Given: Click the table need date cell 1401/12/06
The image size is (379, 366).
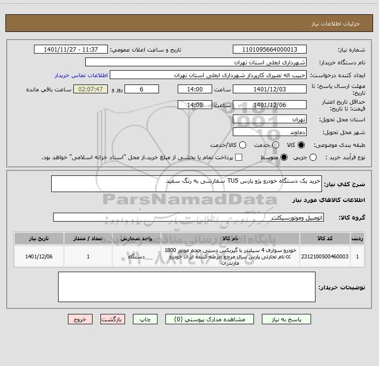Looking at the screenshot, I should click(39, 256).
